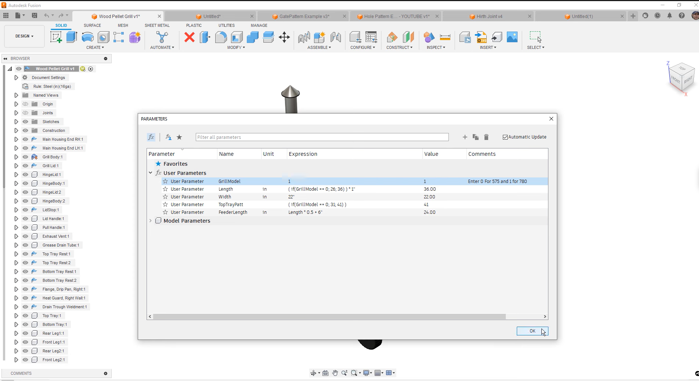The width and height of the screenshot is (699, 381).
Task: Open the MODIFY dropdown menu
Action: coord(236,47)
